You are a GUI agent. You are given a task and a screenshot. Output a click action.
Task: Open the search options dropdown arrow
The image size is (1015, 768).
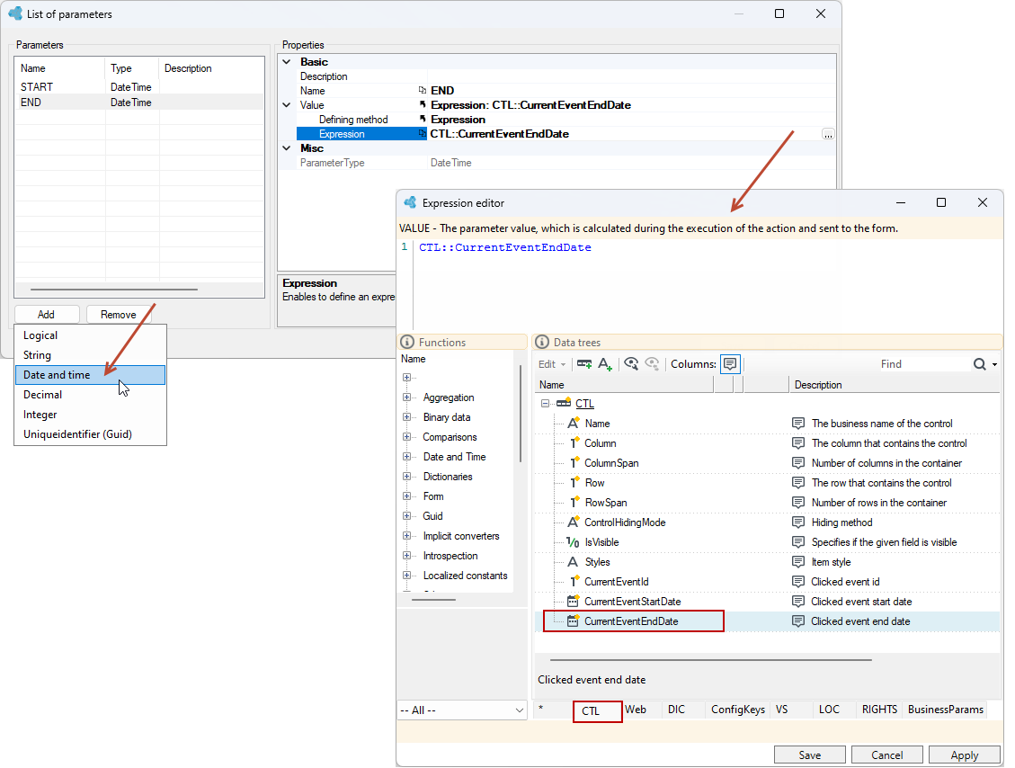pos(995,364)
